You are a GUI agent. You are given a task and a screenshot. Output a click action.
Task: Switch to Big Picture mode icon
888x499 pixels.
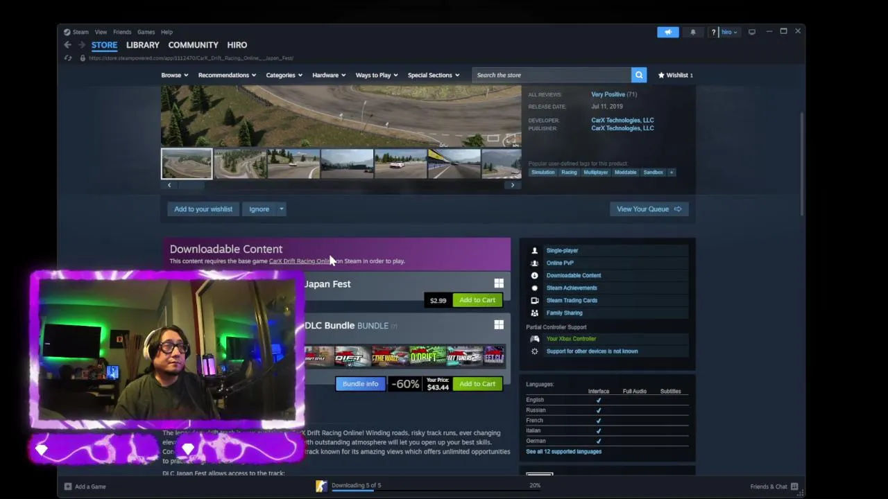pos(752,32)
